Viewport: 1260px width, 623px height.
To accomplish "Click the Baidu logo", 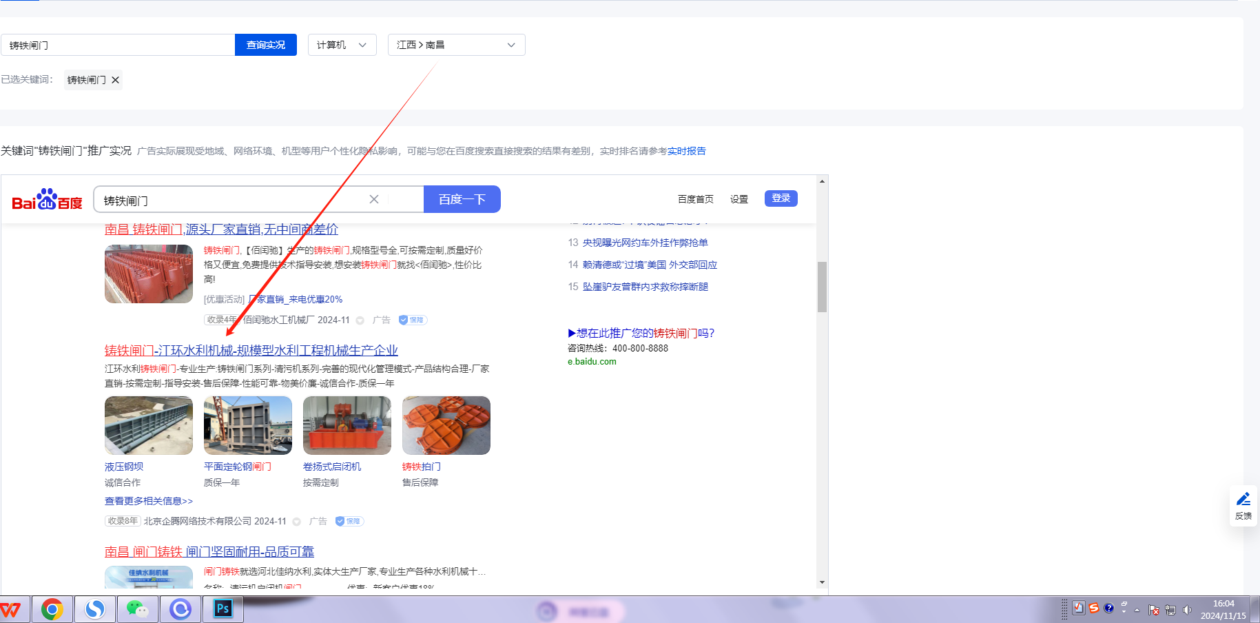I will tap(48, 200).
